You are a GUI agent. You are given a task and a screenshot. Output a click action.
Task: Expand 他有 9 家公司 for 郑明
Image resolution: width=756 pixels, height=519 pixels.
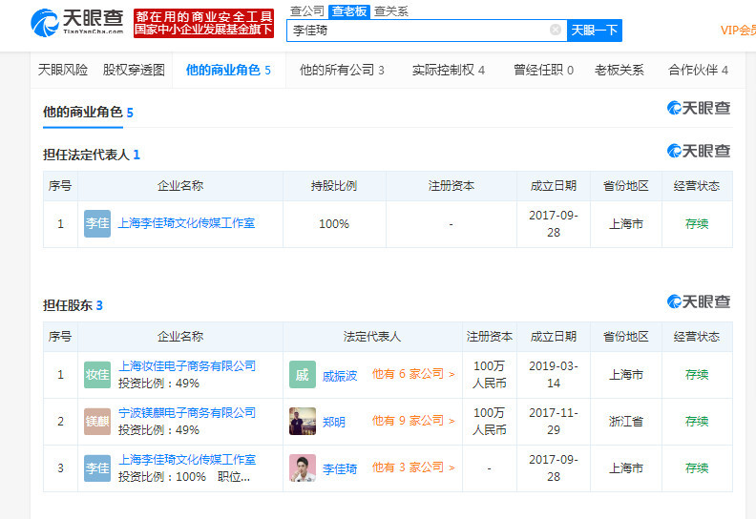tap(413, 421)
